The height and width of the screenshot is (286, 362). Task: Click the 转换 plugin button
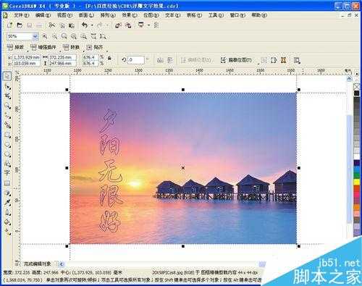click(x=71, y=47)
